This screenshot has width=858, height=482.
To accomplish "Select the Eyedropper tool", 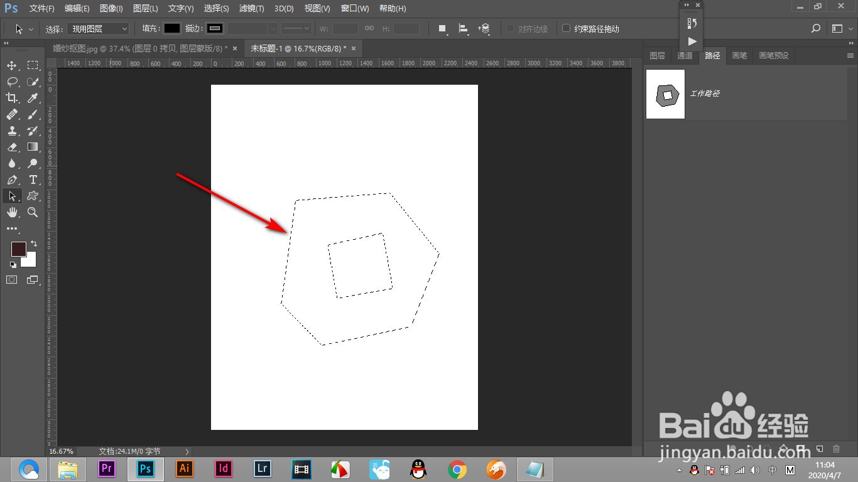I will 33,98.
